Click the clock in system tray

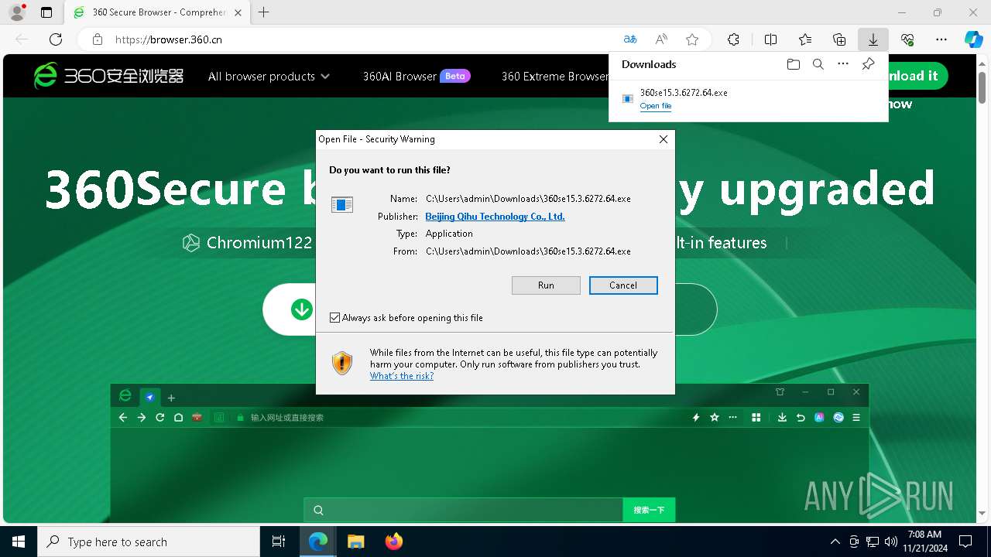[x=924, y=542]
